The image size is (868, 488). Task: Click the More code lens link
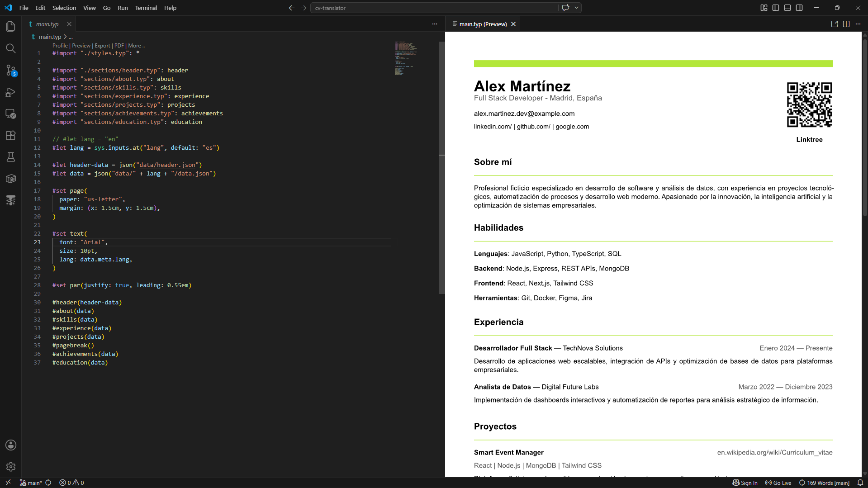pos(136,46)
